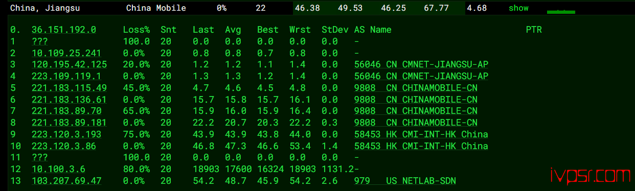The height and width of the screenshot is (191, 635).
Task: Open hop 5 IP 221.183.115.49
Action: 69,88
